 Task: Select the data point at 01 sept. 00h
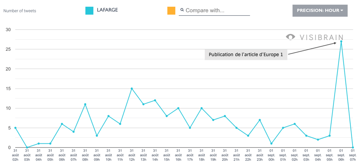pyautogui.click(x=271, y=144)
